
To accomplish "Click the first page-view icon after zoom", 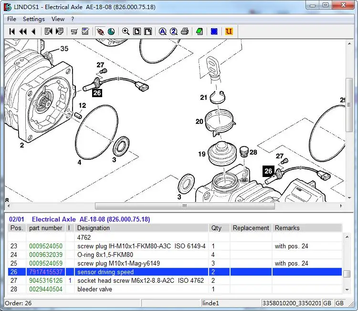I will click(x=137, y=32).
